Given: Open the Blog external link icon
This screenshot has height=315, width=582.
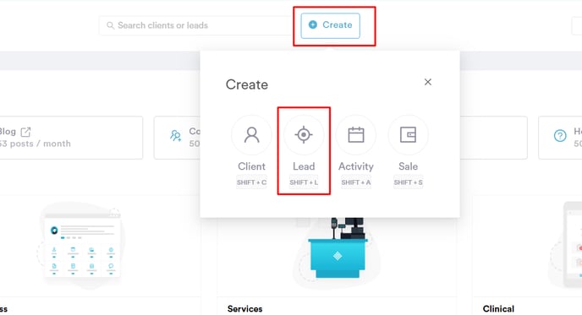Looking at the screenshot, I should [25, 132].
